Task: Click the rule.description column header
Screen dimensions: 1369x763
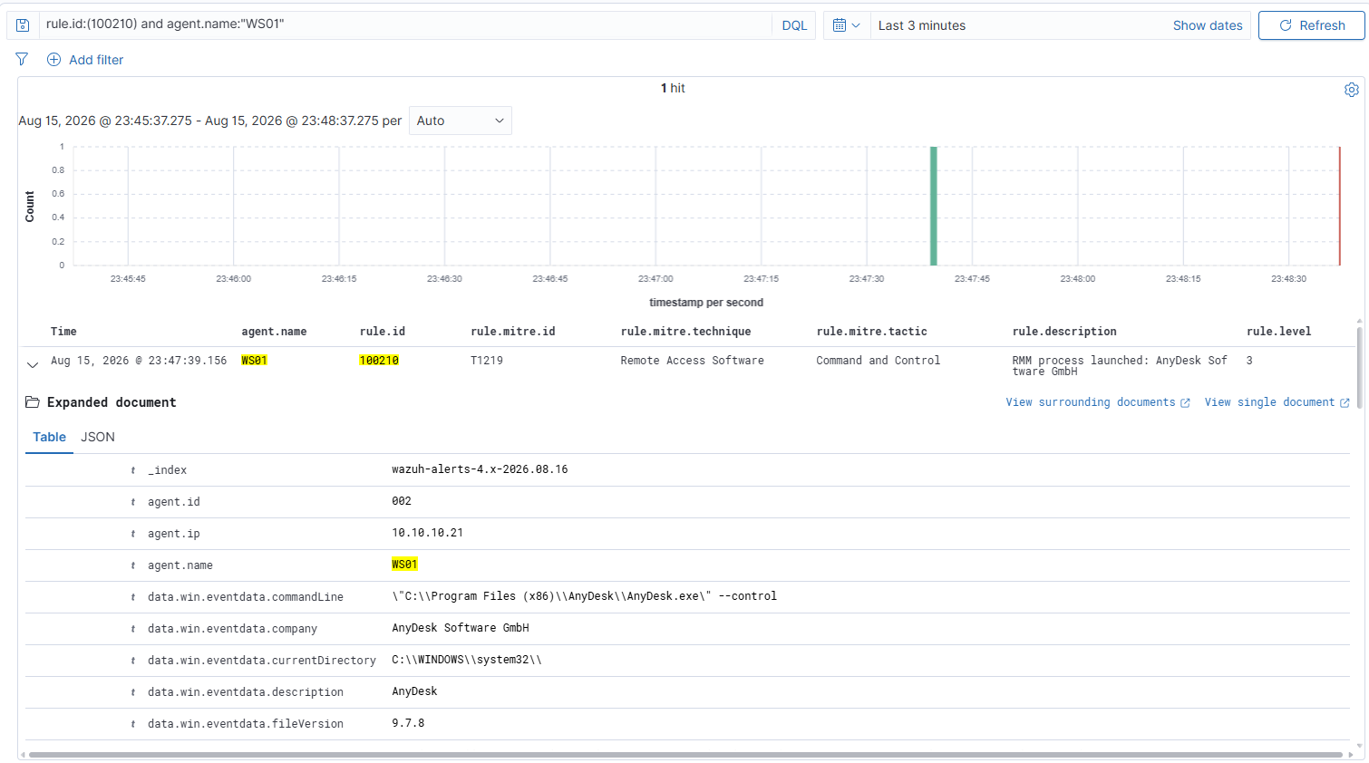Action: coord(1064,332)
